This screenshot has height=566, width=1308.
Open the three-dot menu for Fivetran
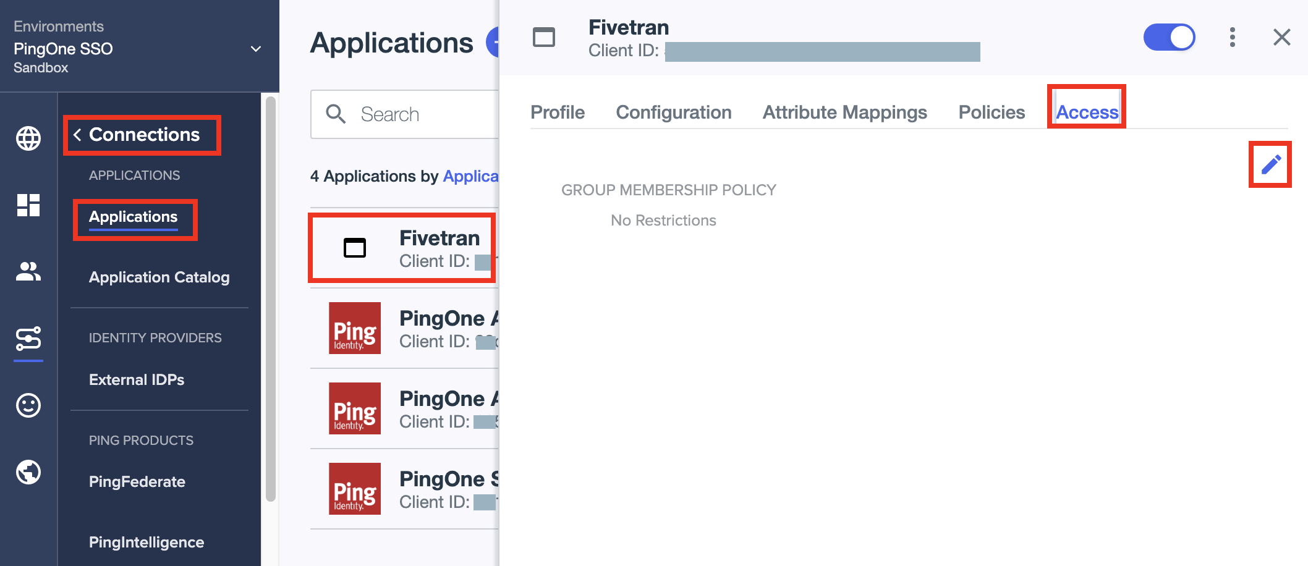click(1233, 37)
